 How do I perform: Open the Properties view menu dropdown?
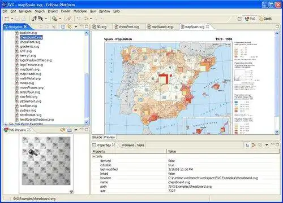pos(267,145)
